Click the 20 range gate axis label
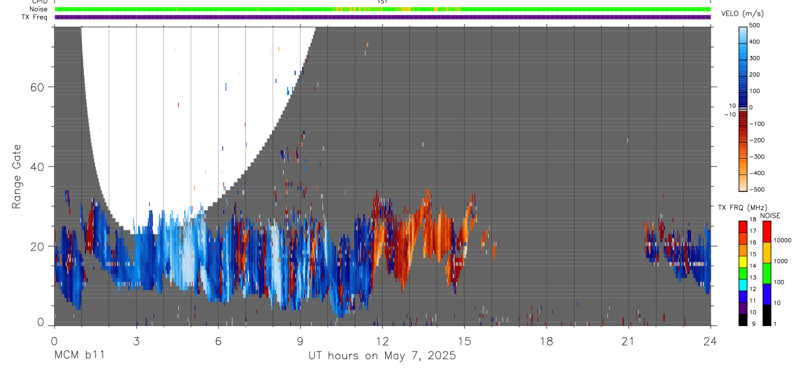The height and width of the screenshot is (369, 799). (36, 246)
